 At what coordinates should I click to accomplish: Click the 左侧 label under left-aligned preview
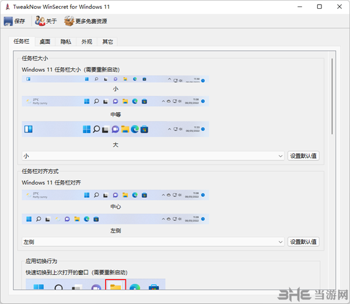(116, 230)
